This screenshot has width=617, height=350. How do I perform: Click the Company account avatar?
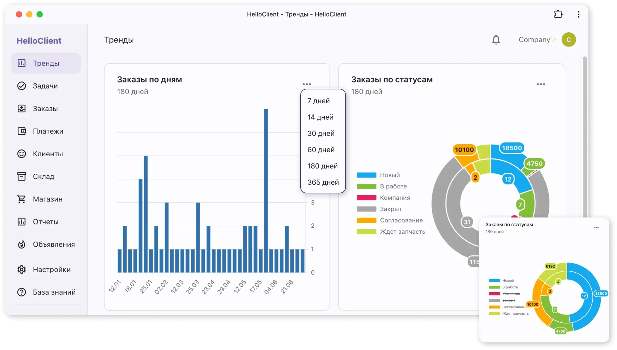tap(568, 40)
